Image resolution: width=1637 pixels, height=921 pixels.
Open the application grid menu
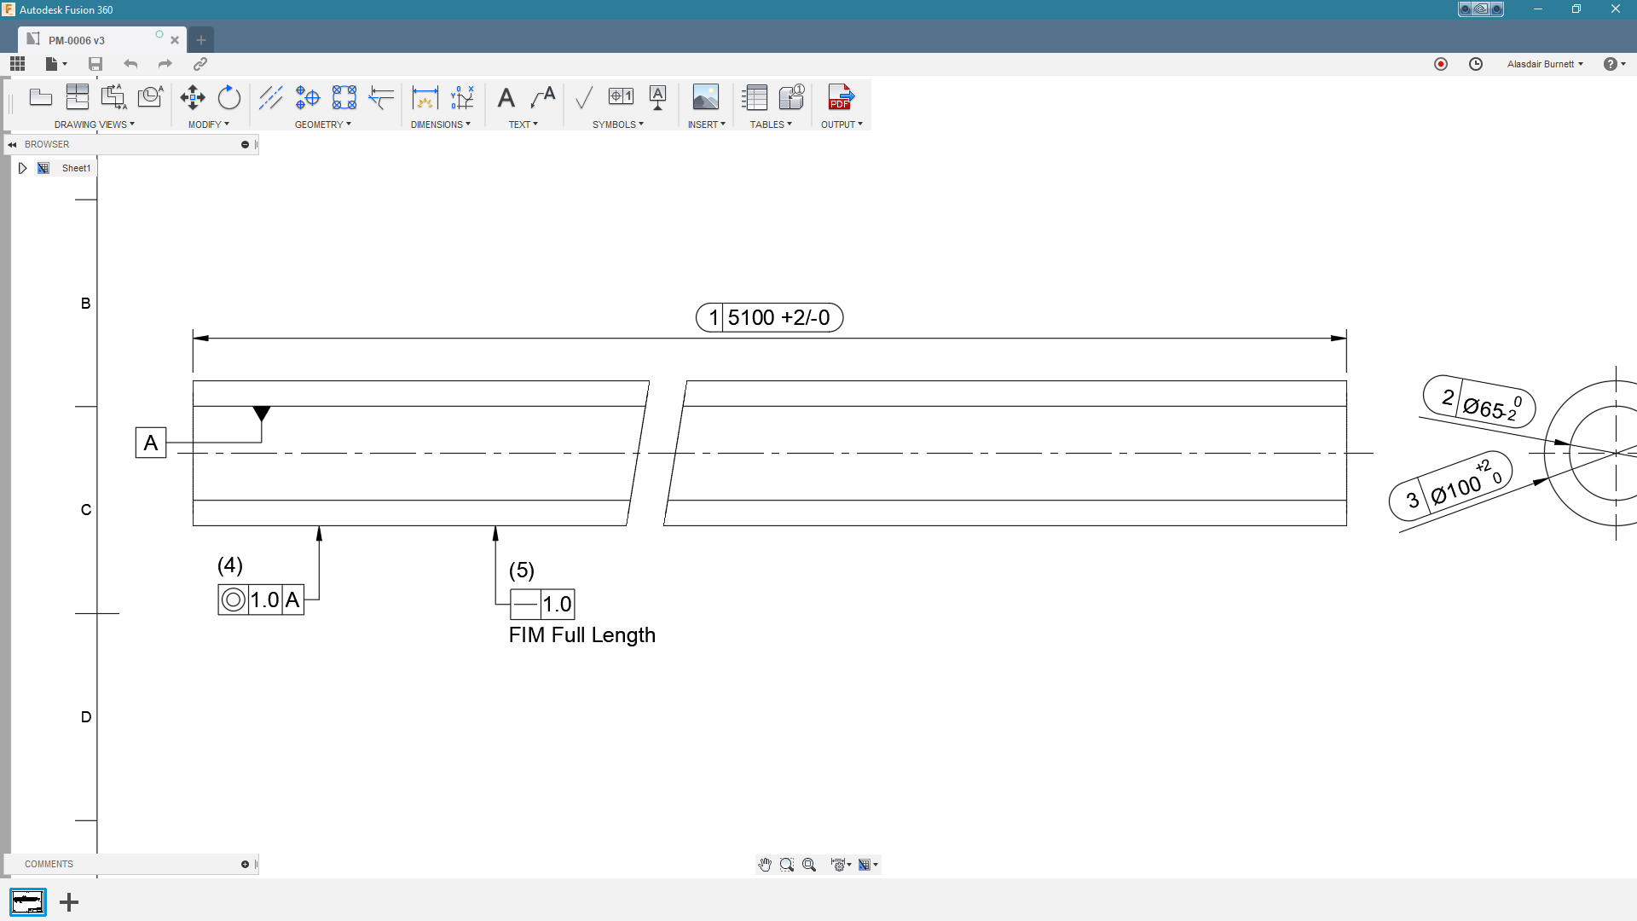point(17,63)
